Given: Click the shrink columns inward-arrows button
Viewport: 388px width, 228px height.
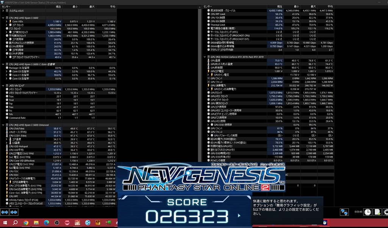Looking at the screenshot, I should coord(14,212).
